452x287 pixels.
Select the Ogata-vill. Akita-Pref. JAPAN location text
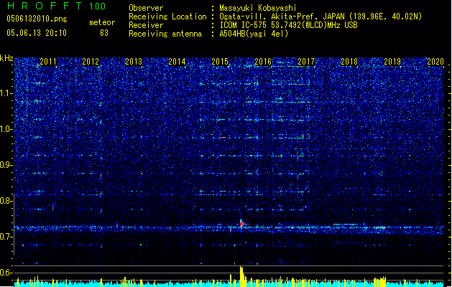coord(320,17)
